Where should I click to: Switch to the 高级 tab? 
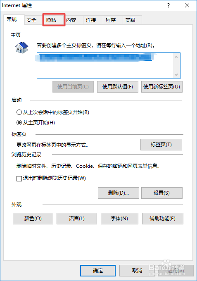[132, 20]
